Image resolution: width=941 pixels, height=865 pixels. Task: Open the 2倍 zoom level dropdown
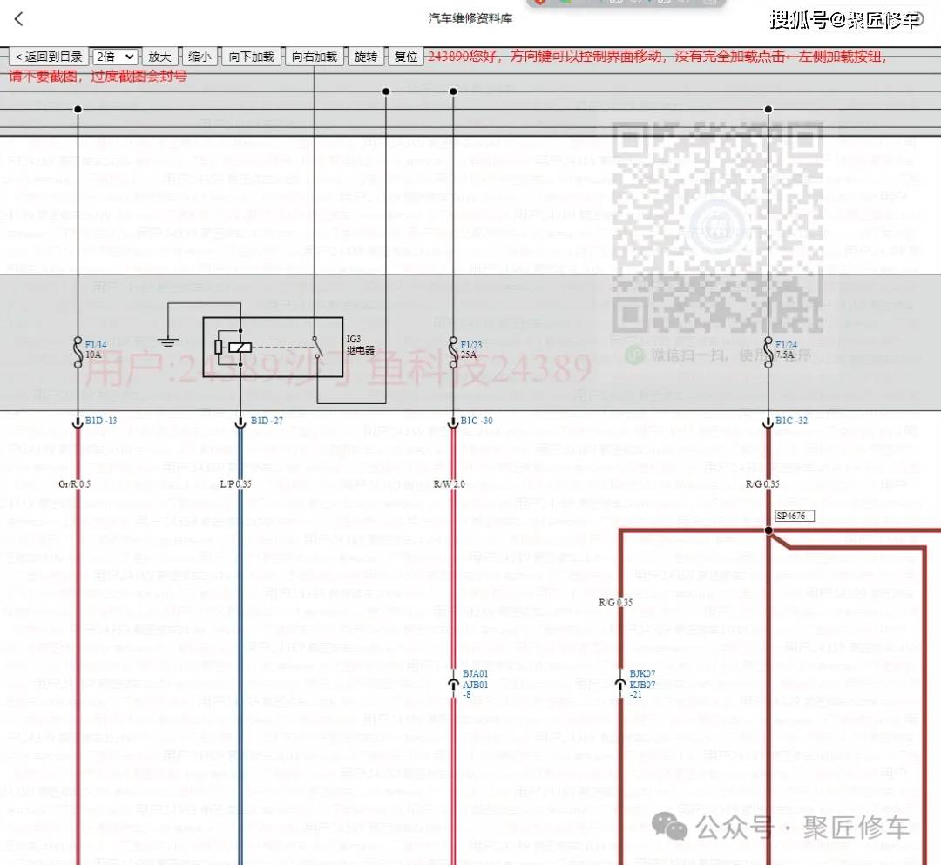(114, 57)
